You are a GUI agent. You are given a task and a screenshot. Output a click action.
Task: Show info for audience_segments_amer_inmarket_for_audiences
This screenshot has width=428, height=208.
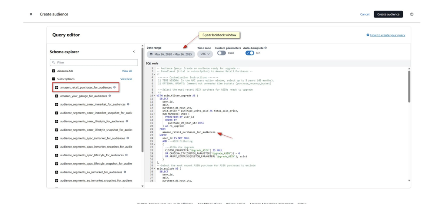(x=128, y=104)
